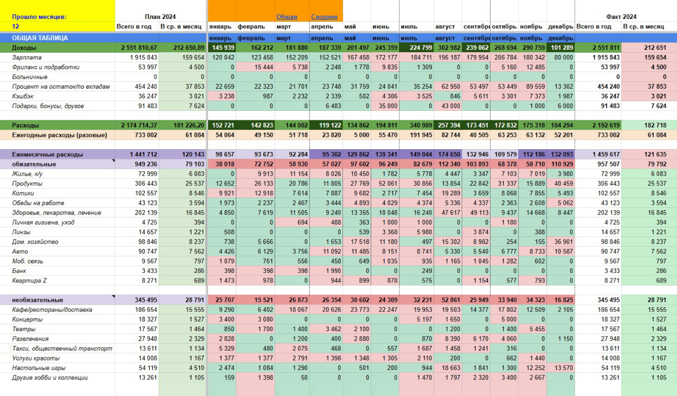Select the Личная гигиена, уход label

[43, 222]
